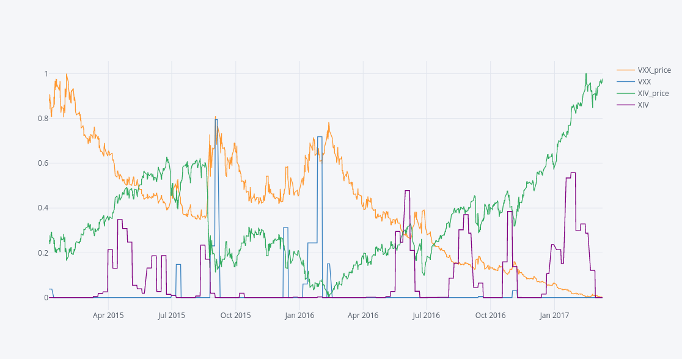Toggle the XIV_price legend entry

(x=653, y=94)
